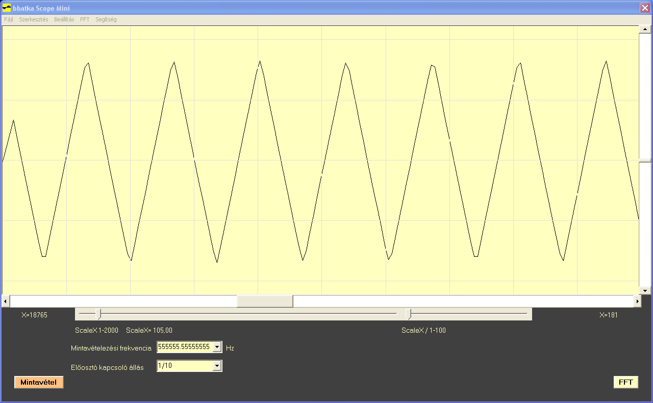Screen dimensions: 653x403
Task: Click the X=181 label on right
Action: [609, 315]
